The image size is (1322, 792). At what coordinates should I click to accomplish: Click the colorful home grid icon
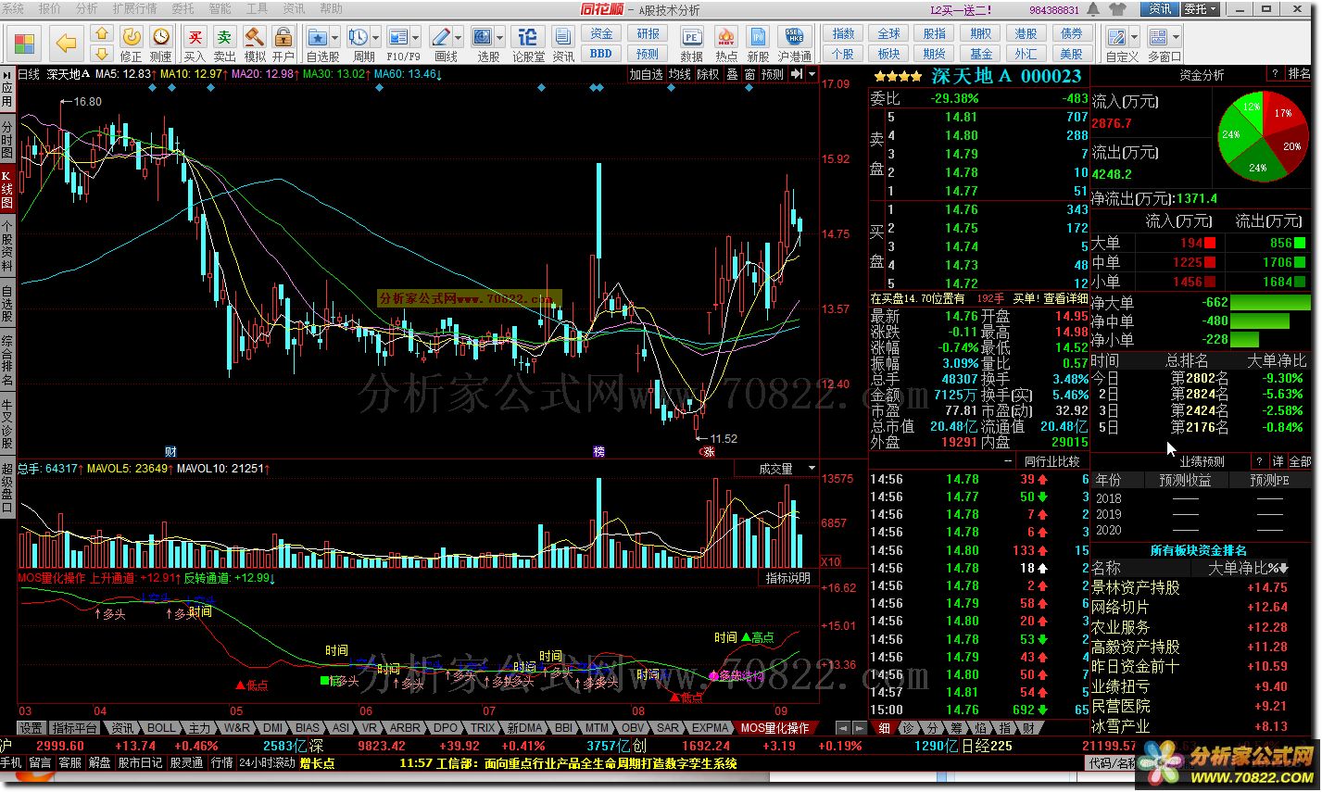24,44
